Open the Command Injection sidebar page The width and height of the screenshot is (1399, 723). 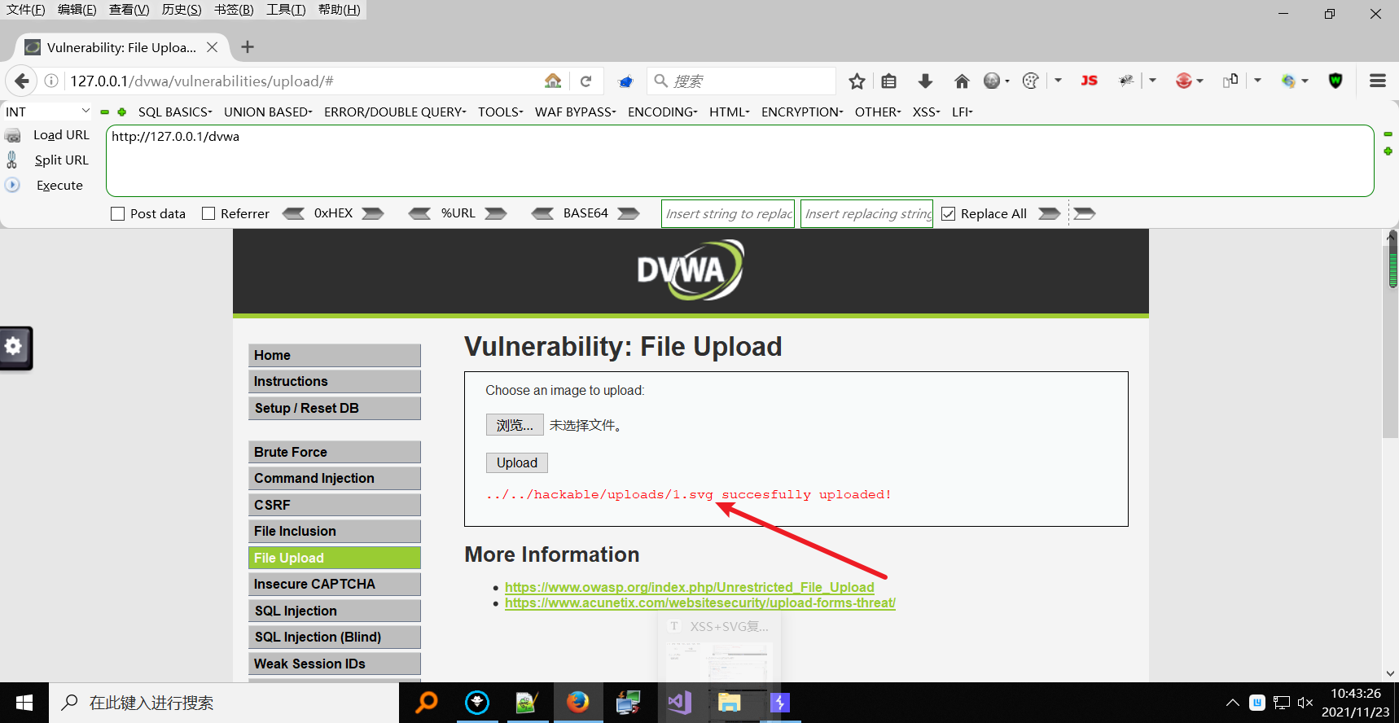pos(335,478)
